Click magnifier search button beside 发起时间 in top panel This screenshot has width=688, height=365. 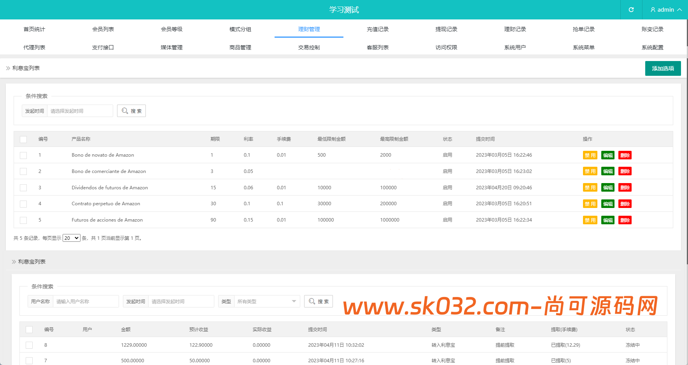tap(131, 111)
